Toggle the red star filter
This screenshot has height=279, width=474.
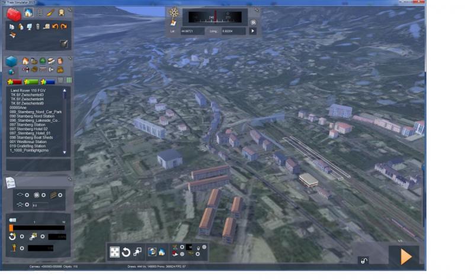click(x=14, y=82)
